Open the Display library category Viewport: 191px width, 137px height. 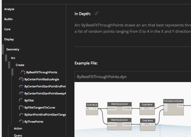9,39
